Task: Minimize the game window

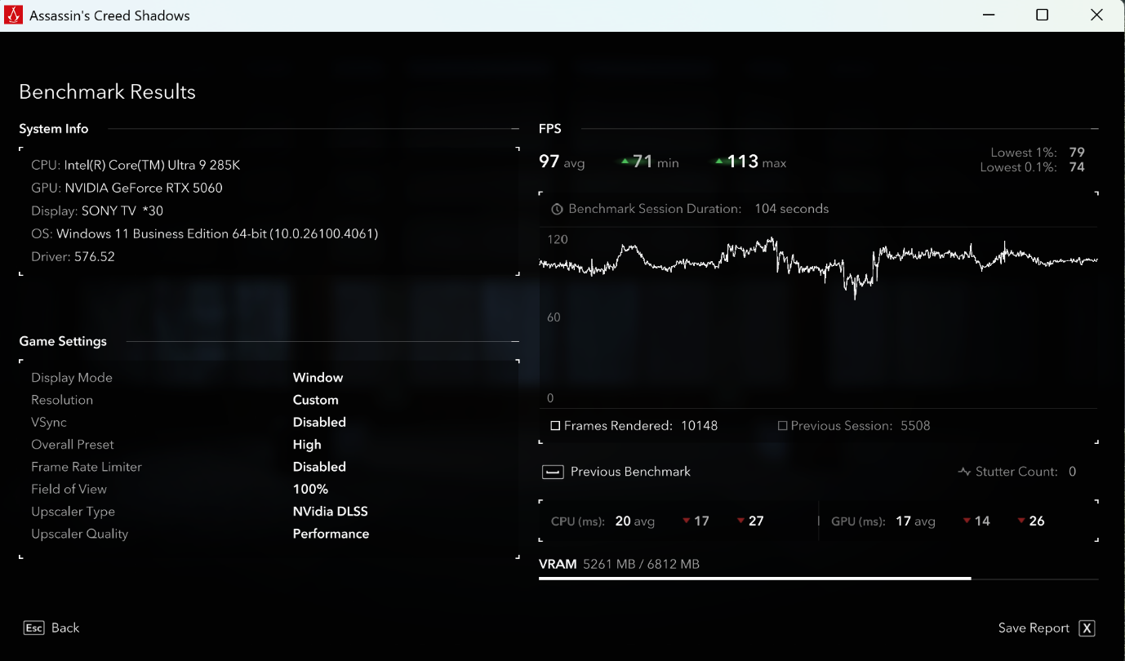Action: (987, 16)
